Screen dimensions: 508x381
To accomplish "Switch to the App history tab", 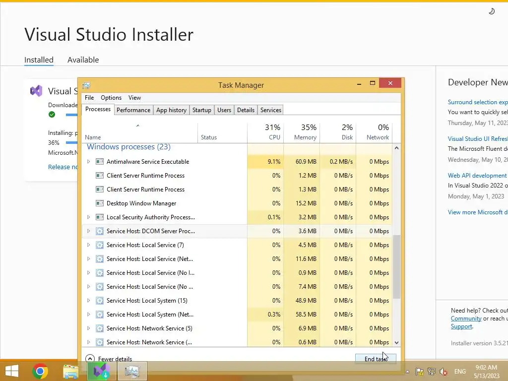I will click(x=171, y=110).
